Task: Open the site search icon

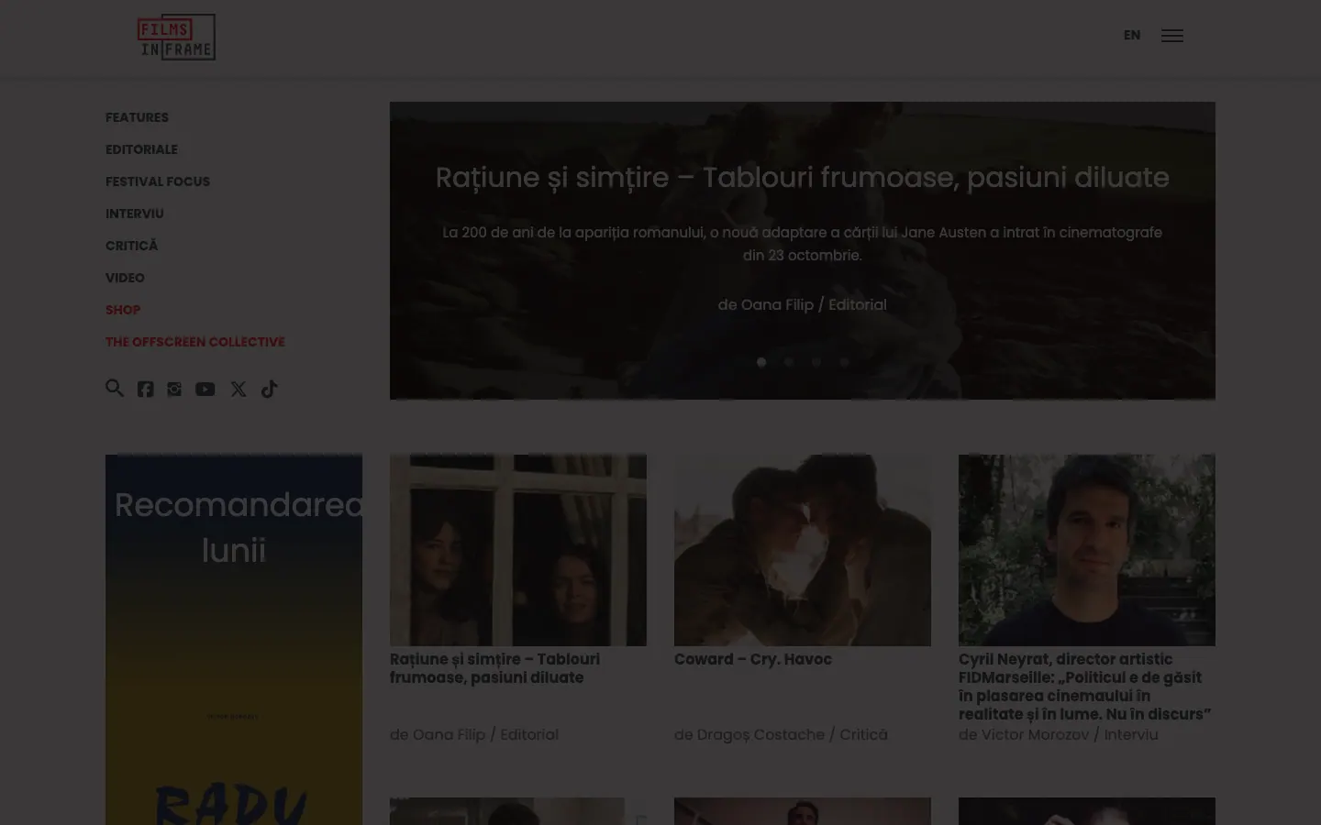Action: point(115,389)
